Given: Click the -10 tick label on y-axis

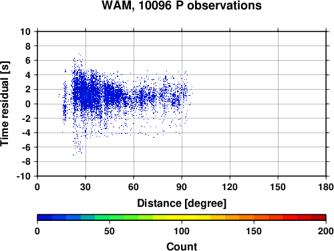Looking at the screenshot, I should point(23,176).
